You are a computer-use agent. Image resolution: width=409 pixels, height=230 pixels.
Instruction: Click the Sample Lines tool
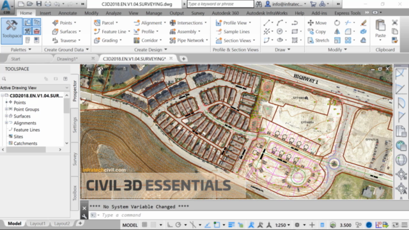(233, 31)
